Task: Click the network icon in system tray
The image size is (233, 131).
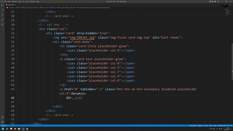Action: point(219,129)
